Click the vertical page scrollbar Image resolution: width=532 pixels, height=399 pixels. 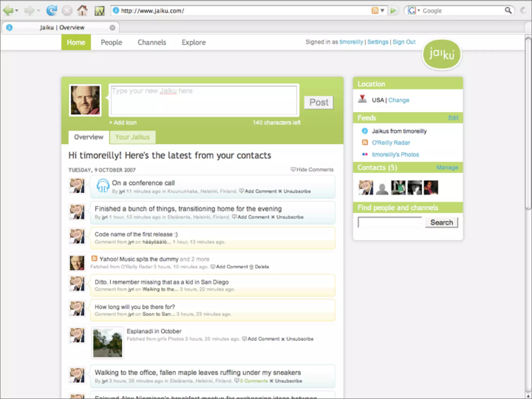point(528,123)
